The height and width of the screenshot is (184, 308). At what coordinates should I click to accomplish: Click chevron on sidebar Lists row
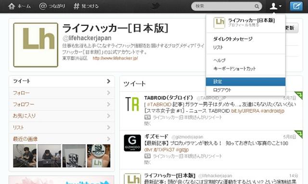click(x=108, y=127)
